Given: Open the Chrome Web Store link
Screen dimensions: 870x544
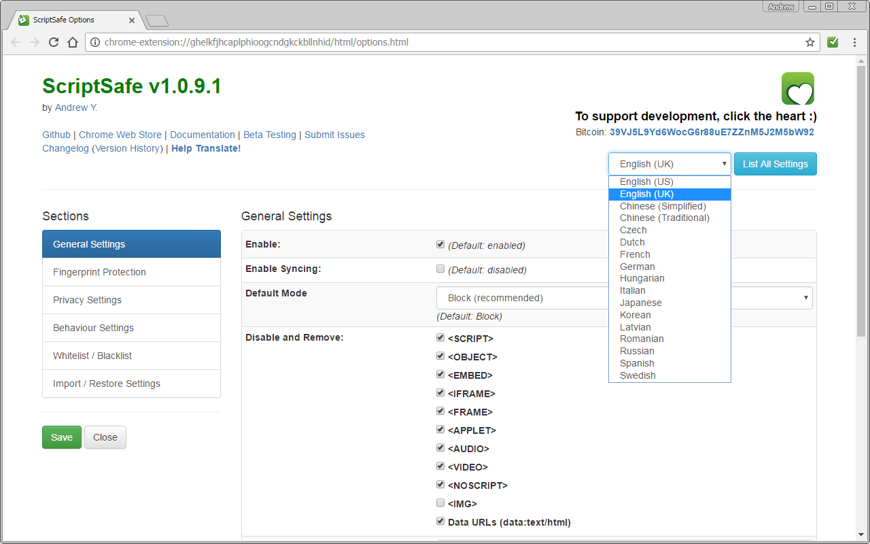Looking at the screenshot, I should [x=120, y=135].
